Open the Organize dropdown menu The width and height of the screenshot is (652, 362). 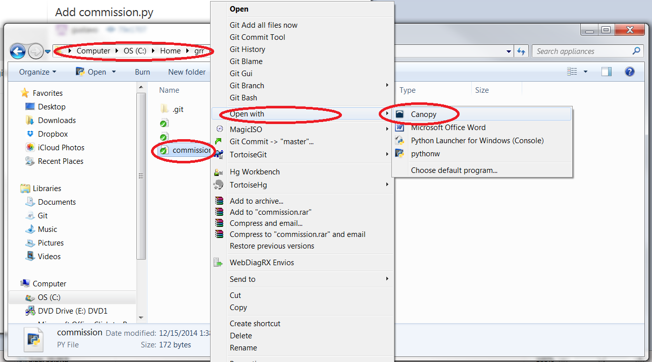(x=38, y=72)
